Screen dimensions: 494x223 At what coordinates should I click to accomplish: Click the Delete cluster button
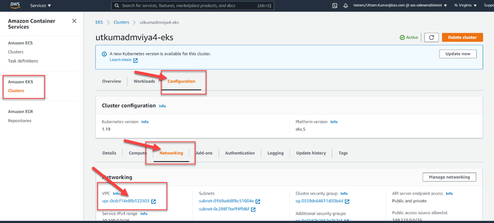pyautogui.click(x=462, y=37)
